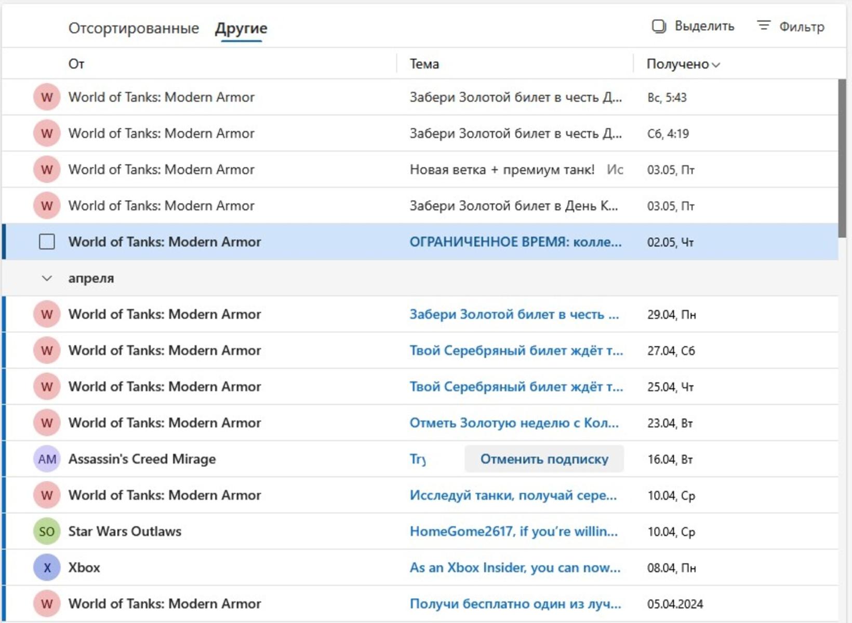Open the Получено sort dropdown arrow

pos(716,65)
